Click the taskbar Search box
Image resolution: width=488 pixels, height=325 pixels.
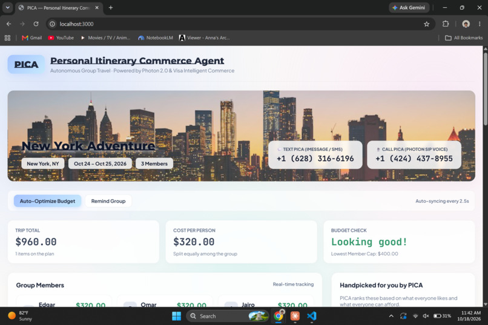tap(228, 316)
